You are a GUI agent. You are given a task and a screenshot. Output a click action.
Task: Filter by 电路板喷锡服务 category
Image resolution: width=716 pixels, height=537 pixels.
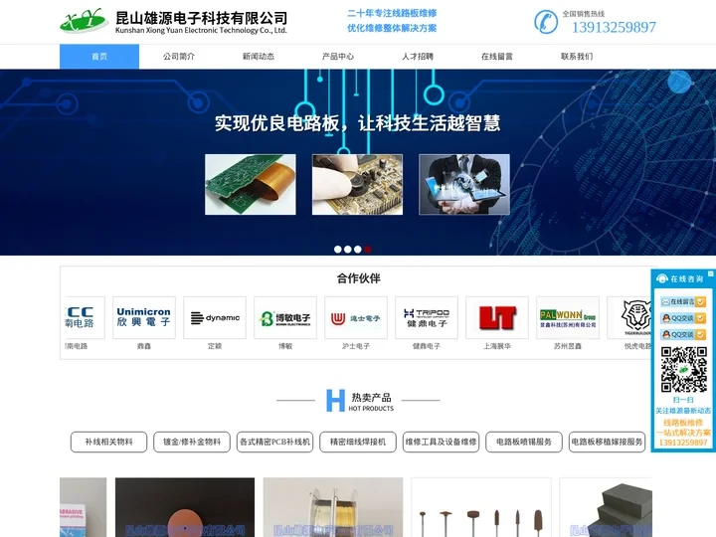point(524,442)
